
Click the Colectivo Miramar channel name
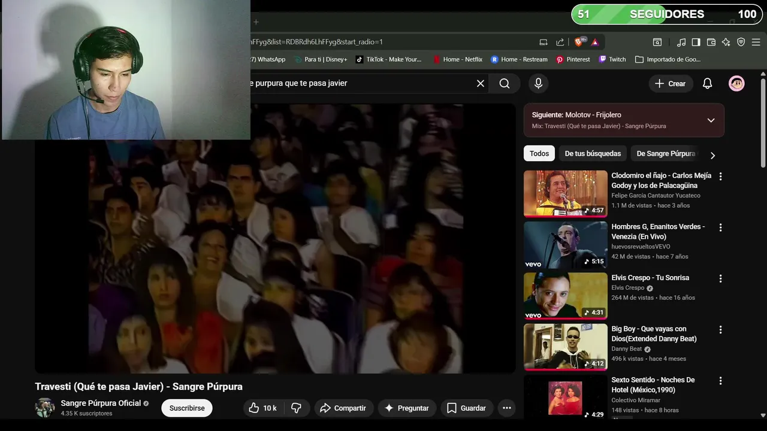tap(636, 400)
